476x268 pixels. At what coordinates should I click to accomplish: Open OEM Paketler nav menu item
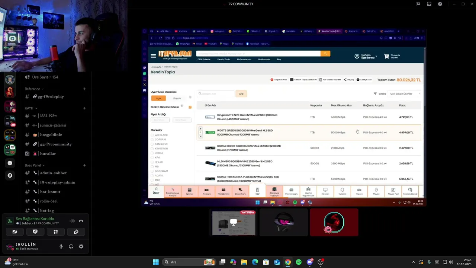click(204, 59)
